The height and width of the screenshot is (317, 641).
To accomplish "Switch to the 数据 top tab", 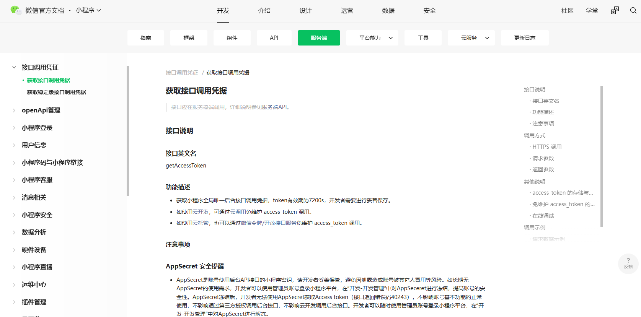I will (x=388, y=11).
